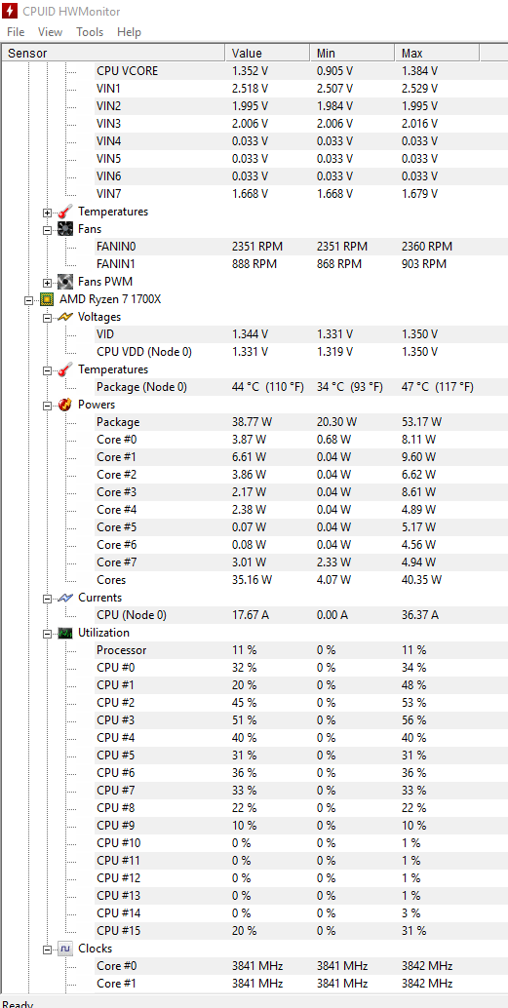Image resolution: width=508 pixels, height=1008 pixels.
Task: Click the graph icon beside Utilization
Action: [x=65, y=633]
